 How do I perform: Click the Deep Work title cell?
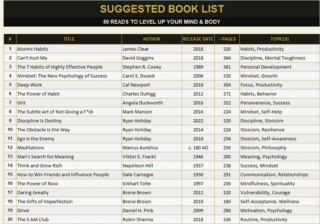coord(69,85)
